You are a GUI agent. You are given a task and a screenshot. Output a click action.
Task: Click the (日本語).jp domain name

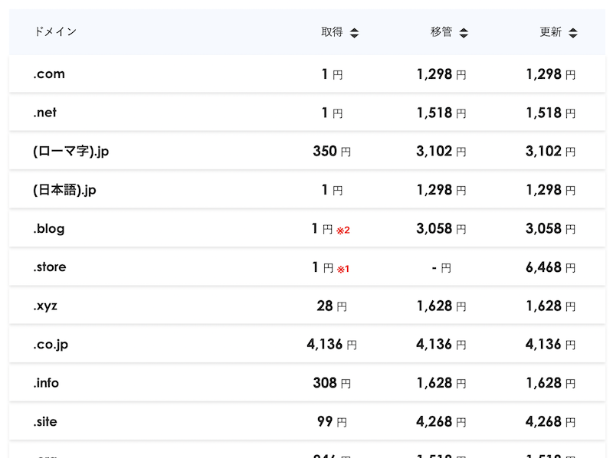click(64, 190)
